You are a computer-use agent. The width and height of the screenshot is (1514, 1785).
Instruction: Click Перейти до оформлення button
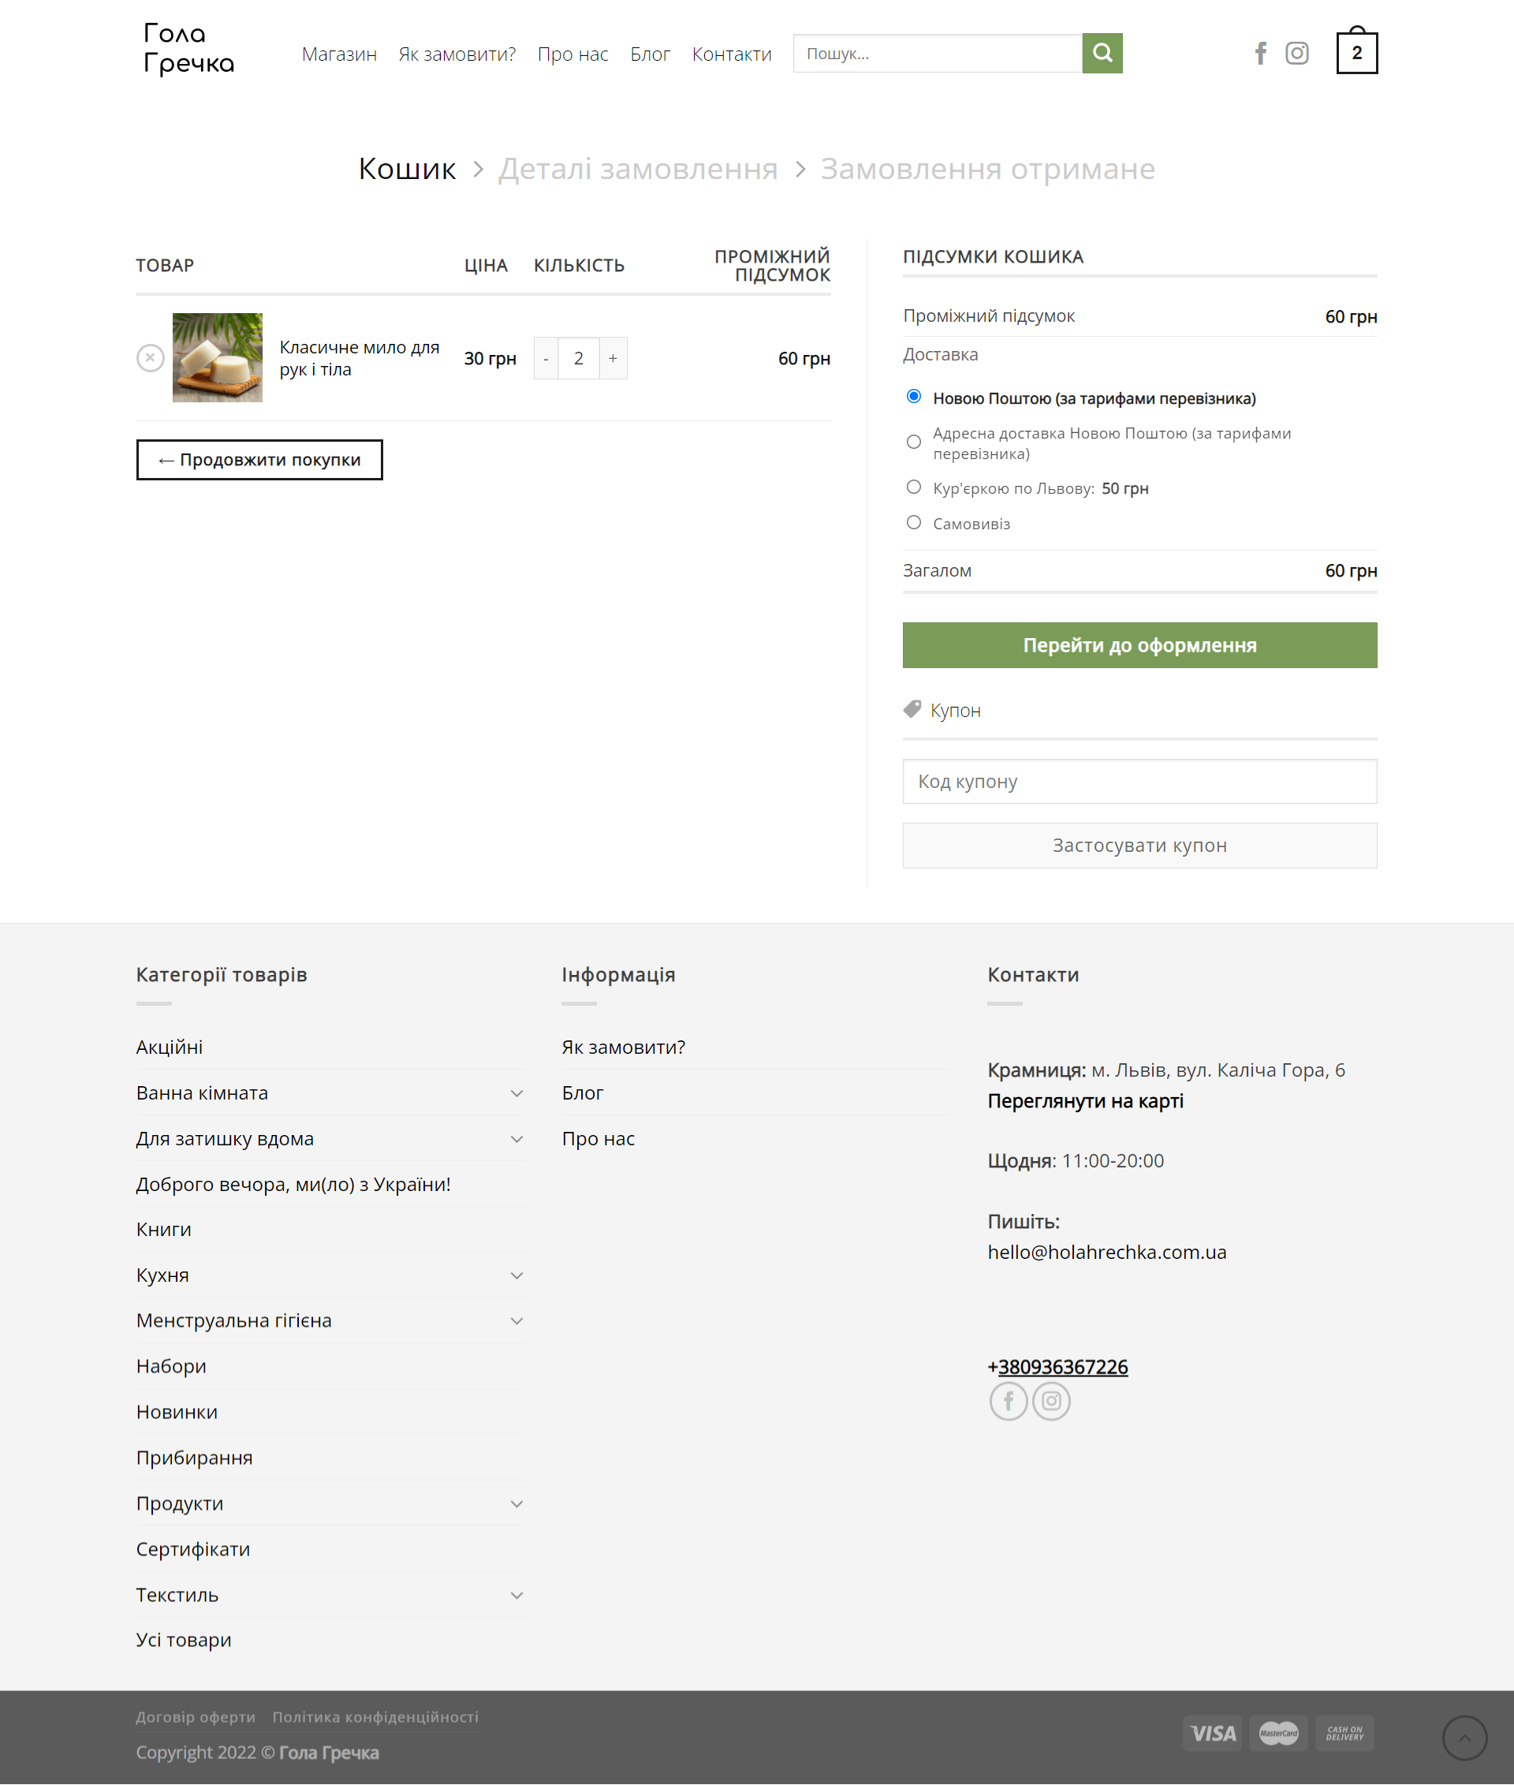coord(1139,644)
